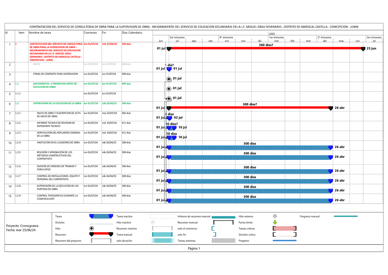Screen dimensions: 388x275
Task: Click row Id 15
Action: (x=10, y=196)
